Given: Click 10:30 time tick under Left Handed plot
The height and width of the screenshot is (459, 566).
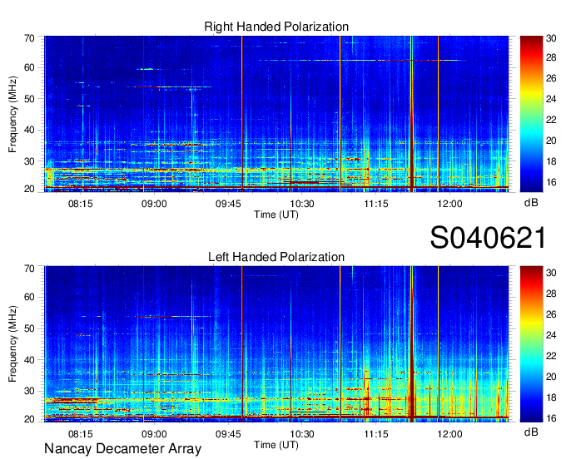Looking at the screenshot, I should (302, 434).
